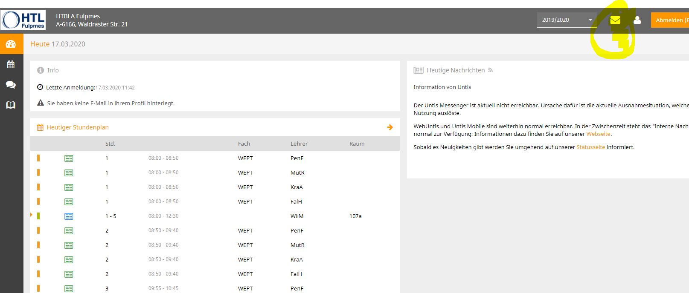Viewport: 689px width, 293px height.
Task: Click the date heading Heute 17.03.2020
Action: point(58,44)
